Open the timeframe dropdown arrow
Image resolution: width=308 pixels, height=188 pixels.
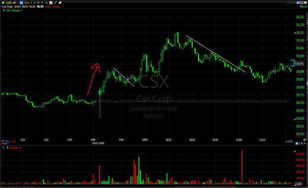click(x=42, y=3)
